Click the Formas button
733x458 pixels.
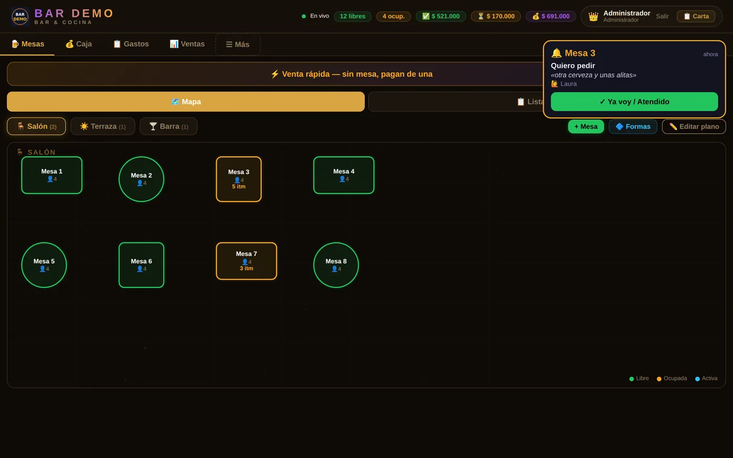(x=633, y=127)
